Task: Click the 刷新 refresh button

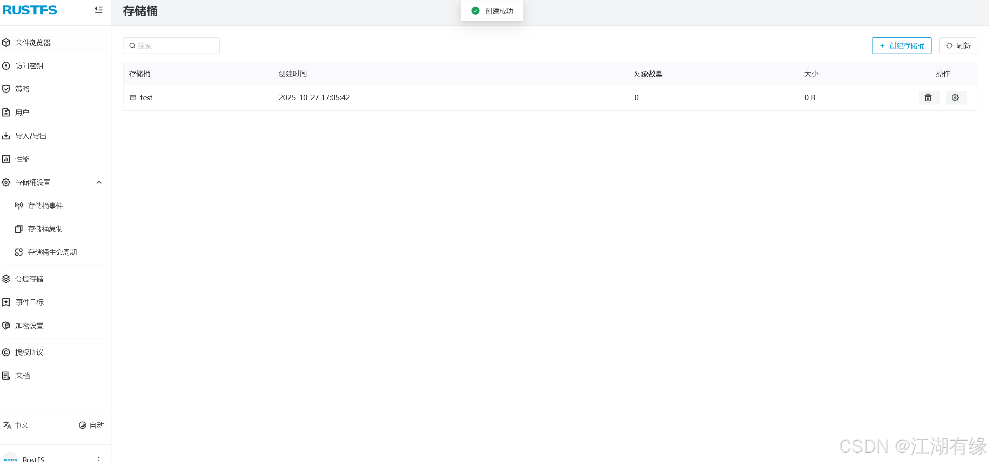Action: [x=958, y=45]
